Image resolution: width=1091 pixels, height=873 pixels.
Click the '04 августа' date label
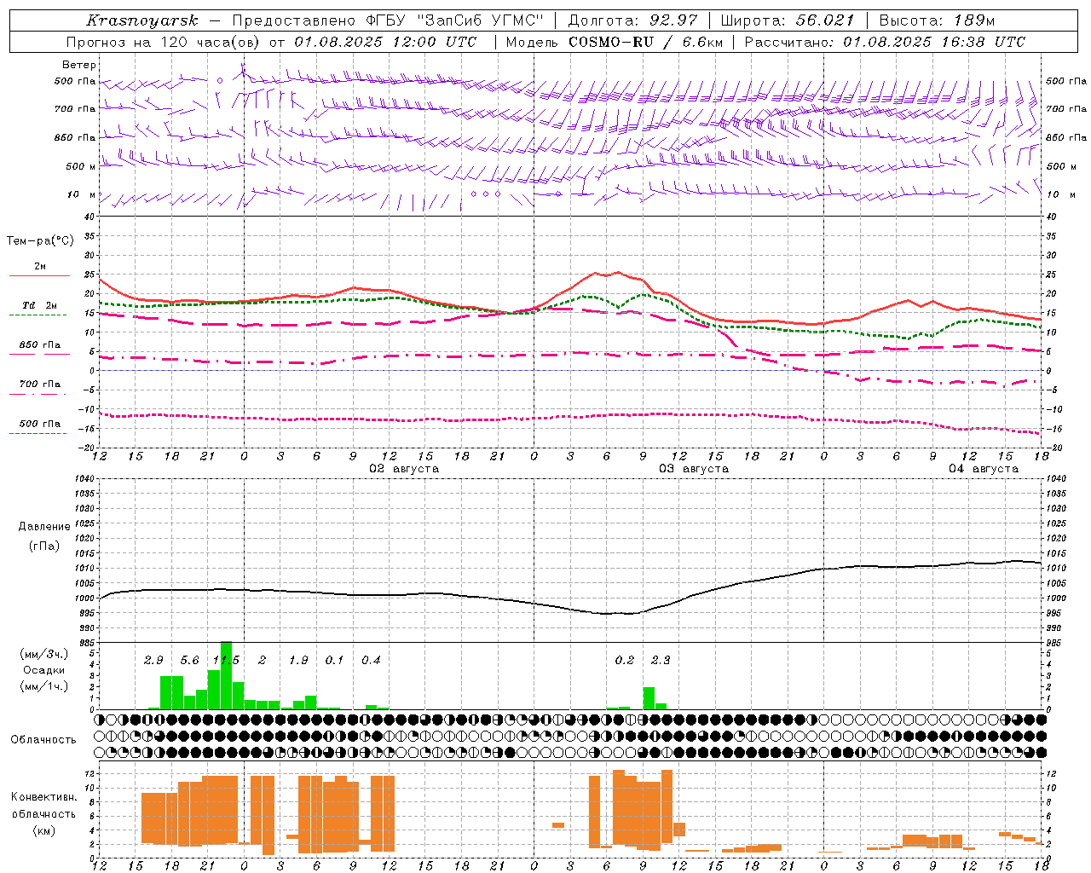[x=984, y=469]
